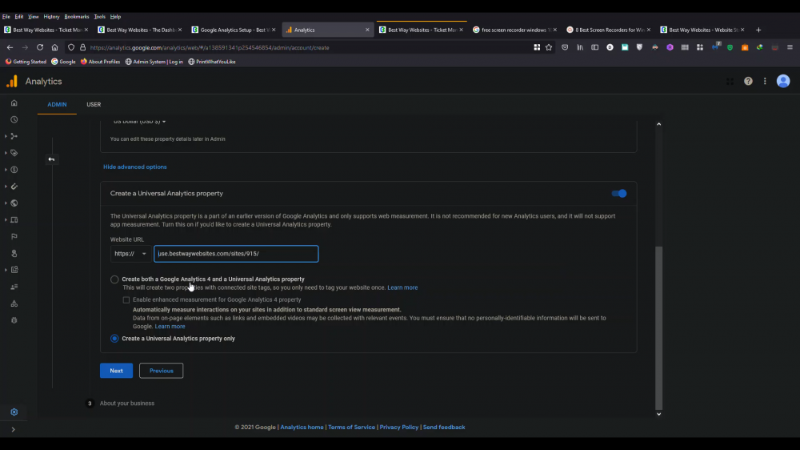
Task: Open the Conversions flag icon in sidebar
Action: tap(14, 236)
